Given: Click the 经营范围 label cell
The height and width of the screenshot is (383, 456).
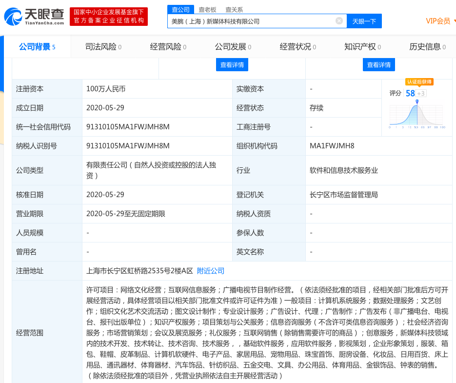Looking at the screenshot, I should click(47, 333).
